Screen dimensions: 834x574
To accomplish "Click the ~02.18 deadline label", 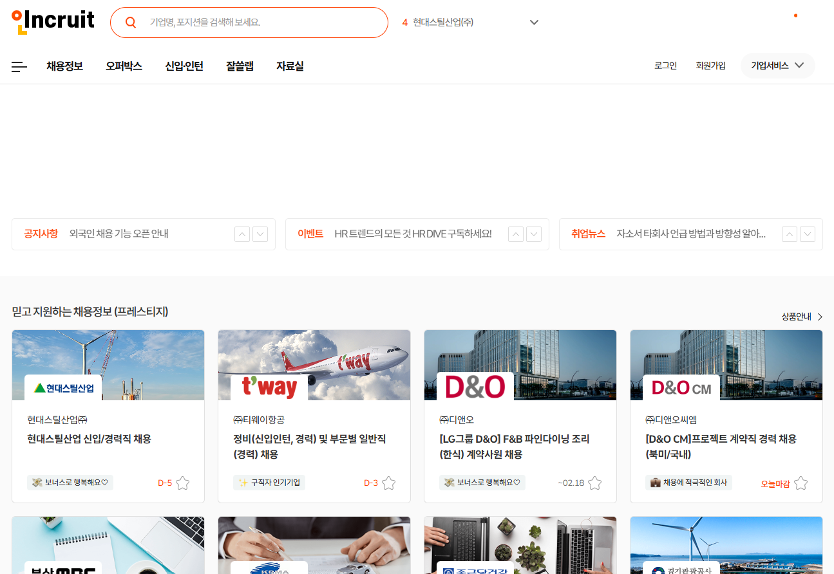I will click(571, 483).
